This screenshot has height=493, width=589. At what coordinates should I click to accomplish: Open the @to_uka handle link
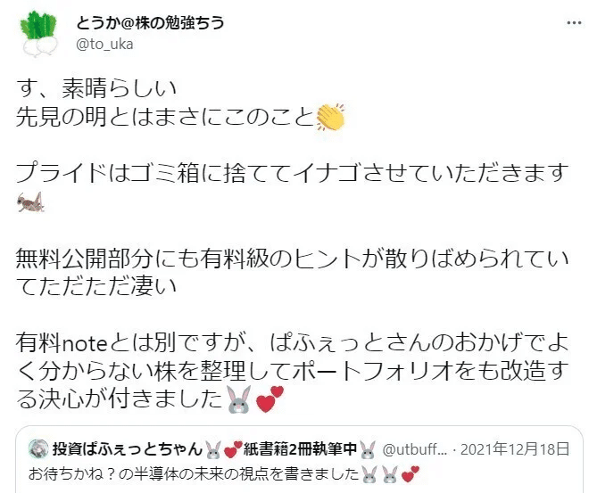pos(104,45)
